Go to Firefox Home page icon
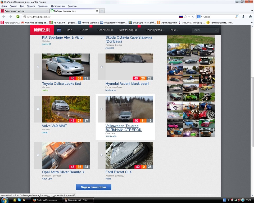Viewport: 254px width, 203px height. point(250,17)
